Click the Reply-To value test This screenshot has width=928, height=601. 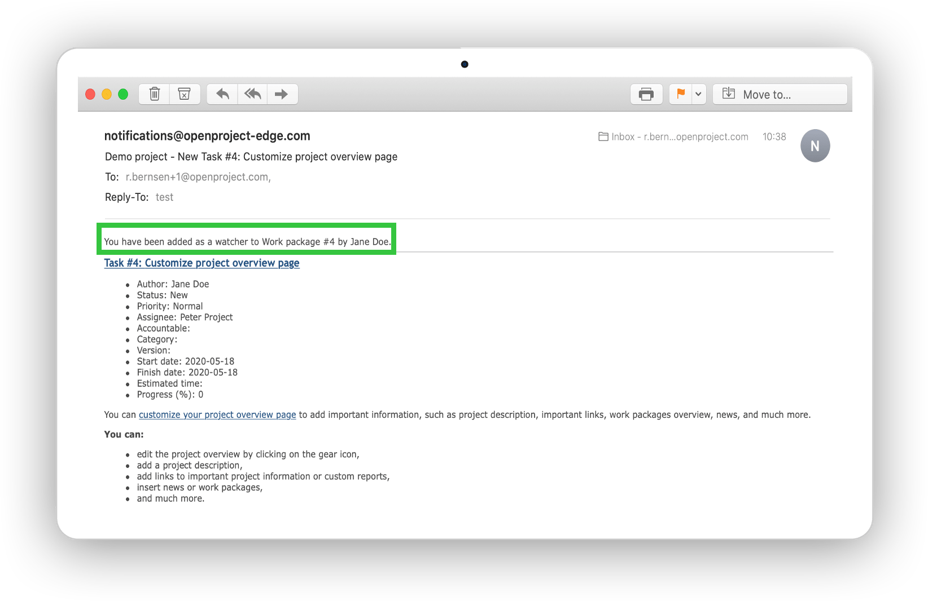(x=164, y=197)
